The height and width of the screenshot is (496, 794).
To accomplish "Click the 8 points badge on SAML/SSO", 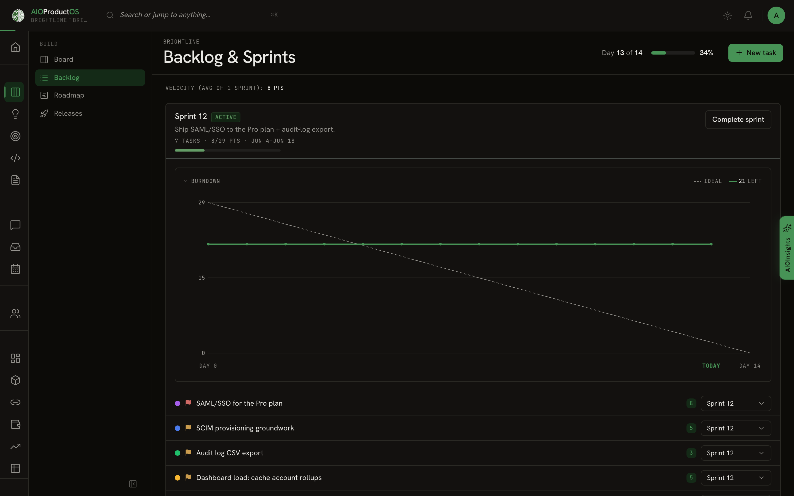I will (x=691, y=403).
